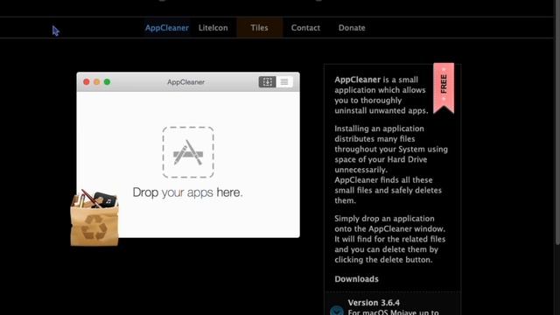Switch to list view icon in AppCleaner

coord(284,81)
